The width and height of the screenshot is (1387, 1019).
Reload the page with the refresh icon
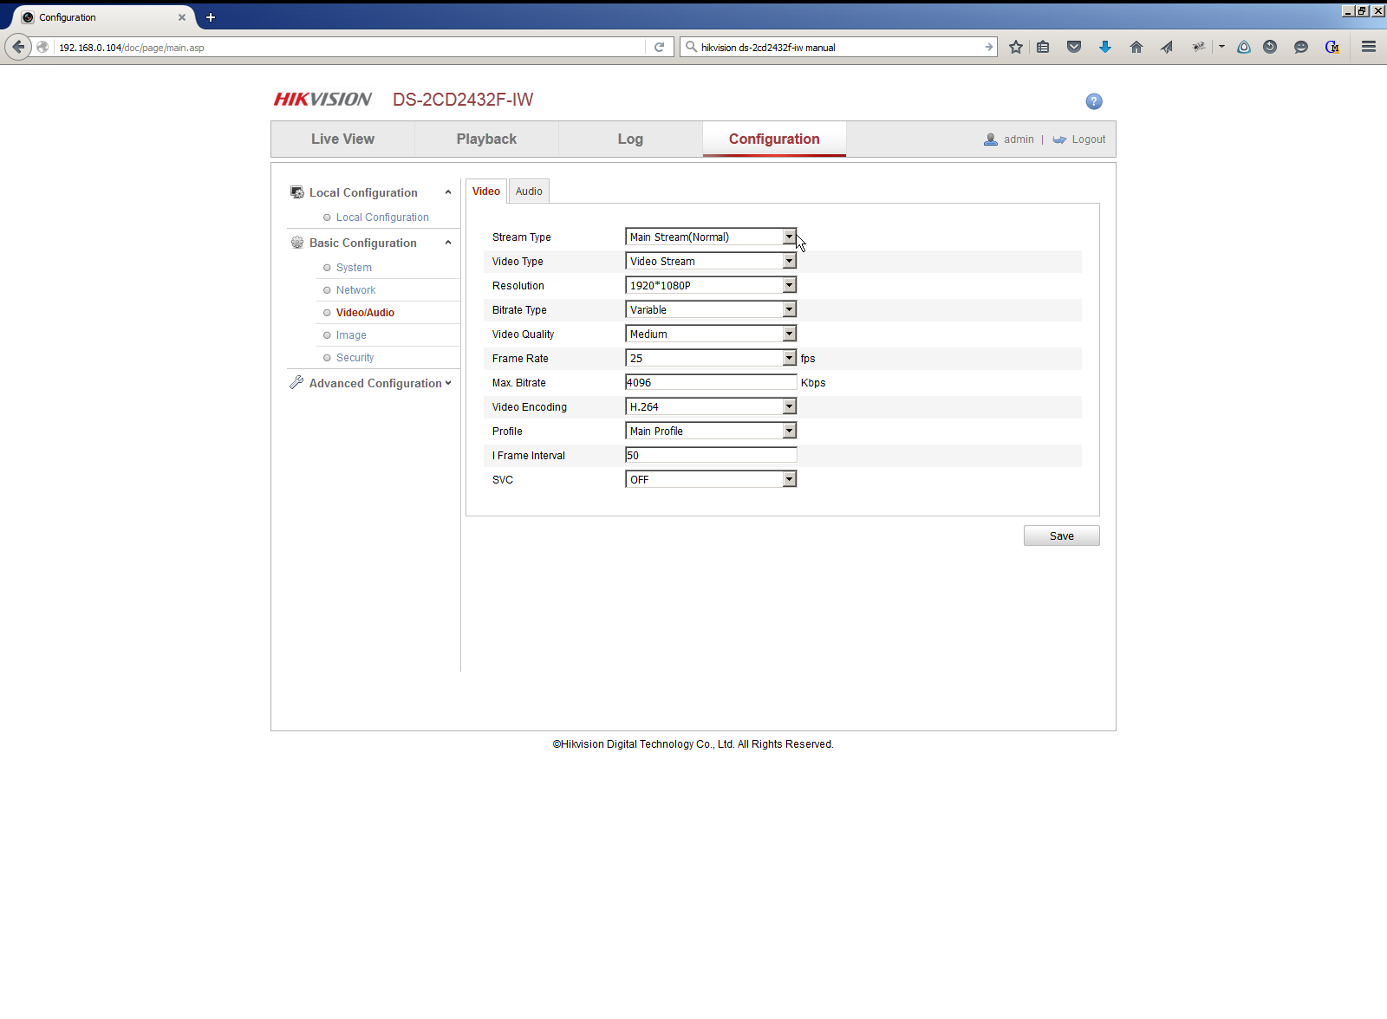[660, 48]
